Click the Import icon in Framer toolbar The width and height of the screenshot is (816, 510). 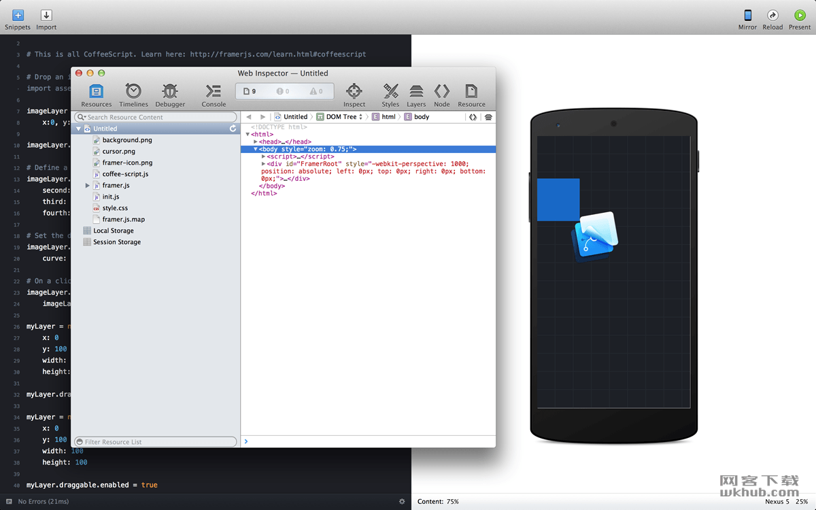[46, 15]
